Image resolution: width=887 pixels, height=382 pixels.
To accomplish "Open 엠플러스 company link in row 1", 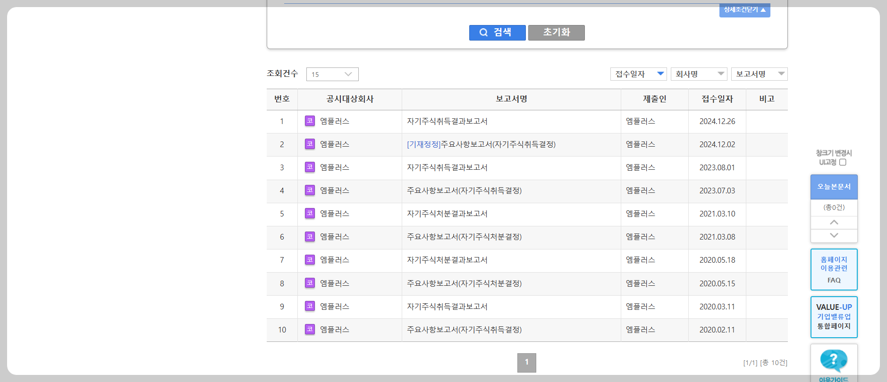I will (x=335, y=121).
